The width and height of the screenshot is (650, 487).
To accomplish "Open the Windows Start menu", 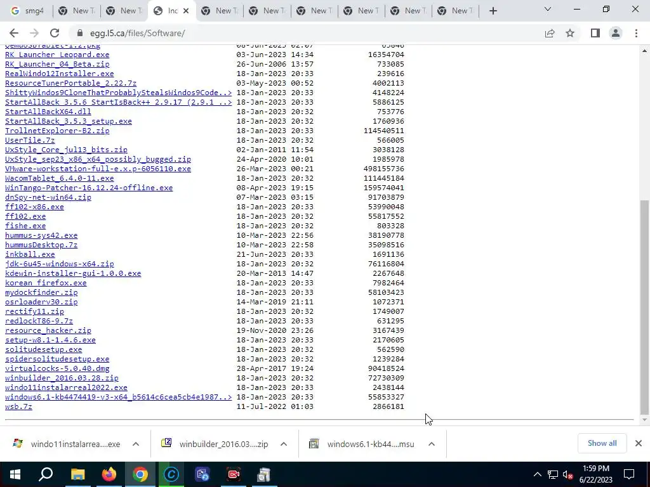I will point(15,474).
